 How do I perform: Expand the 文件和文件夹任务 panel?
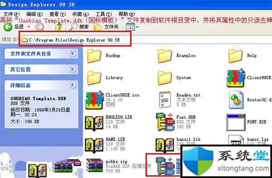pyautogui.click(x=73, y=53)
